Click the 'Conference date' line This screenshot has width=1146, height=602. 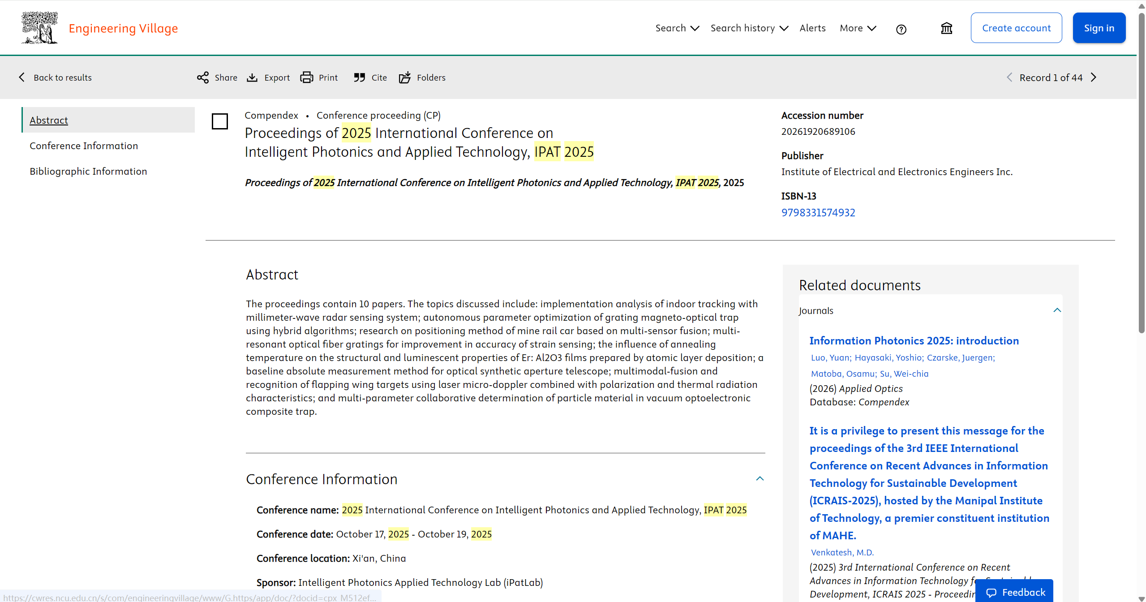click(374, 534)
